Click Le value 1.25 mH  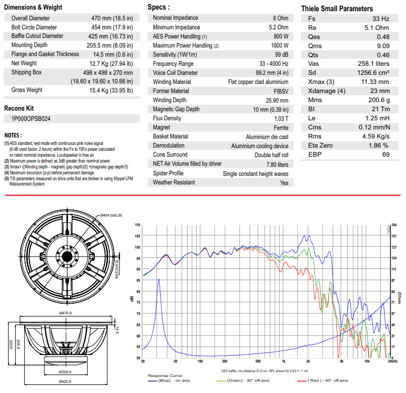(377, 118)
